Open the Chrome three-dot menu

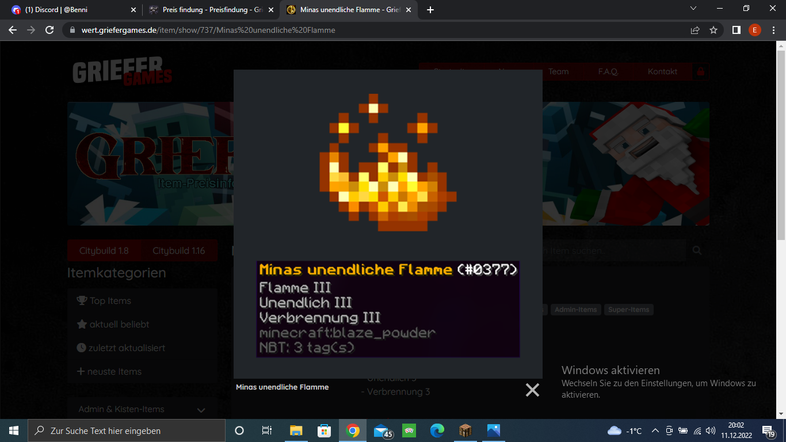pos(773,30)
